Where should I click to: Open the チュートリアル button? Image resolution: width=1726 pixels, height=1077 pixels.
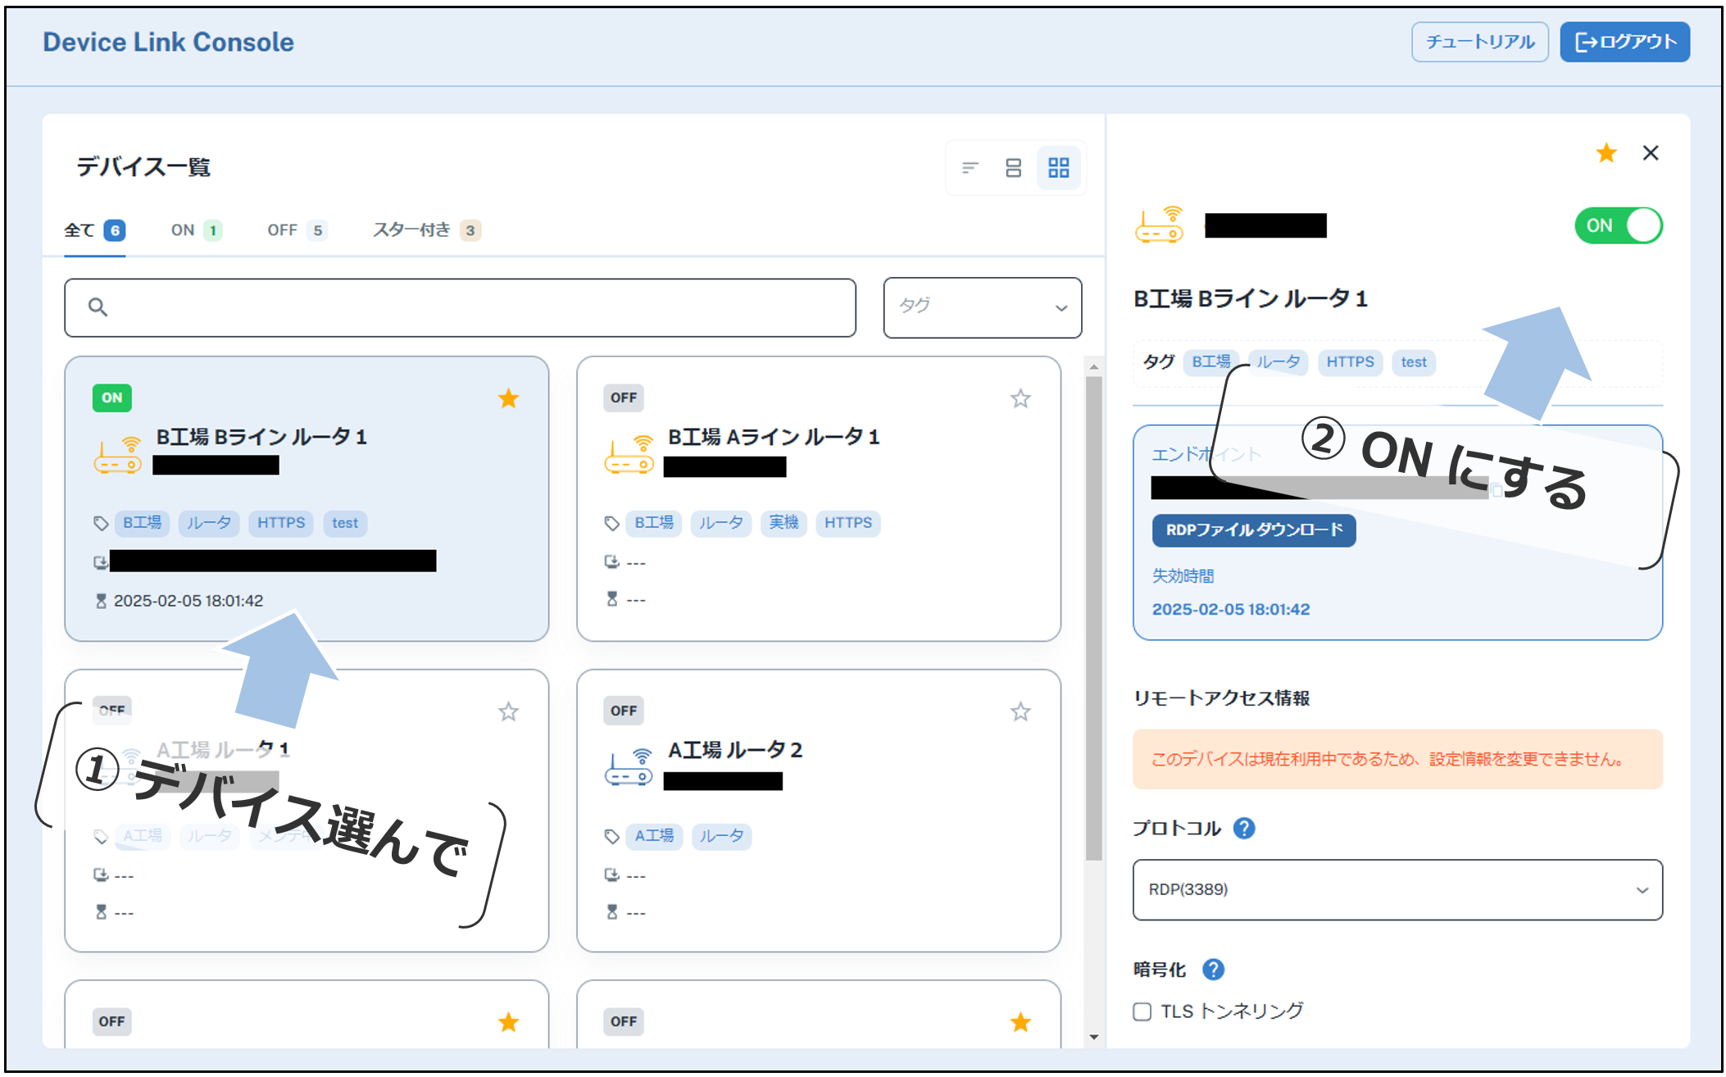coord(1478,42)
